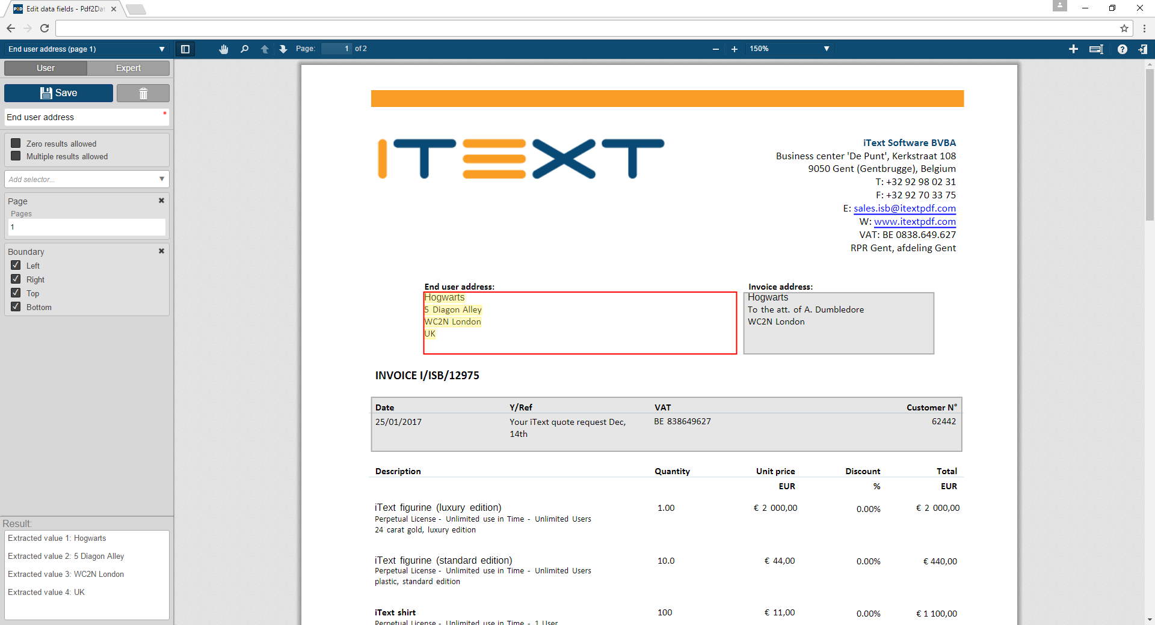Open the search magnifier tool
This screenshot has height=625, width=1155.
click(244, 49)
